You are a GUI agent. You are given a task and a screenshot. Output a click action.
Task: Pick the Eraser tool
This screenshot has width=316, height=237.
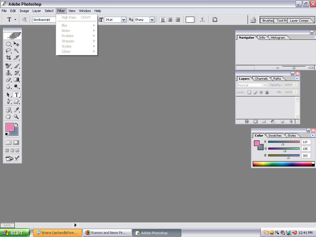8,80
